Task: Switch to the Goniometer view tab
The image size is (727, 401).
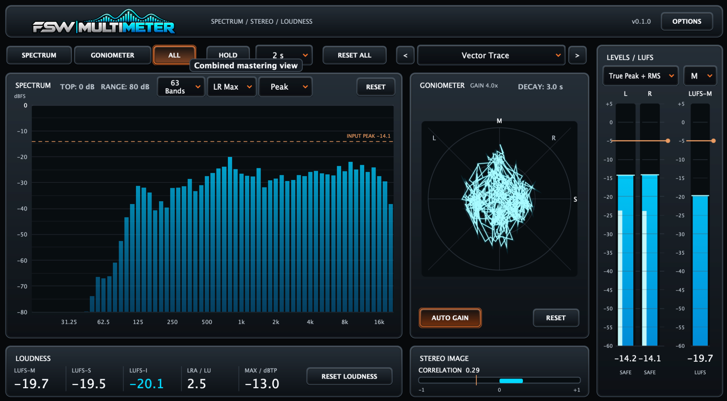Action: 113,55
